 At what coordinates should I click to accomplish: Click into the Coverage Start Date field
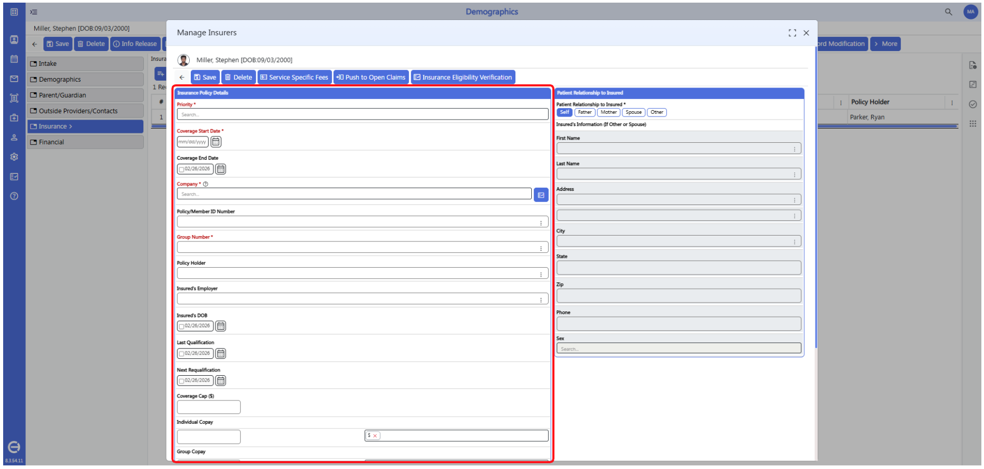point(192,142)
